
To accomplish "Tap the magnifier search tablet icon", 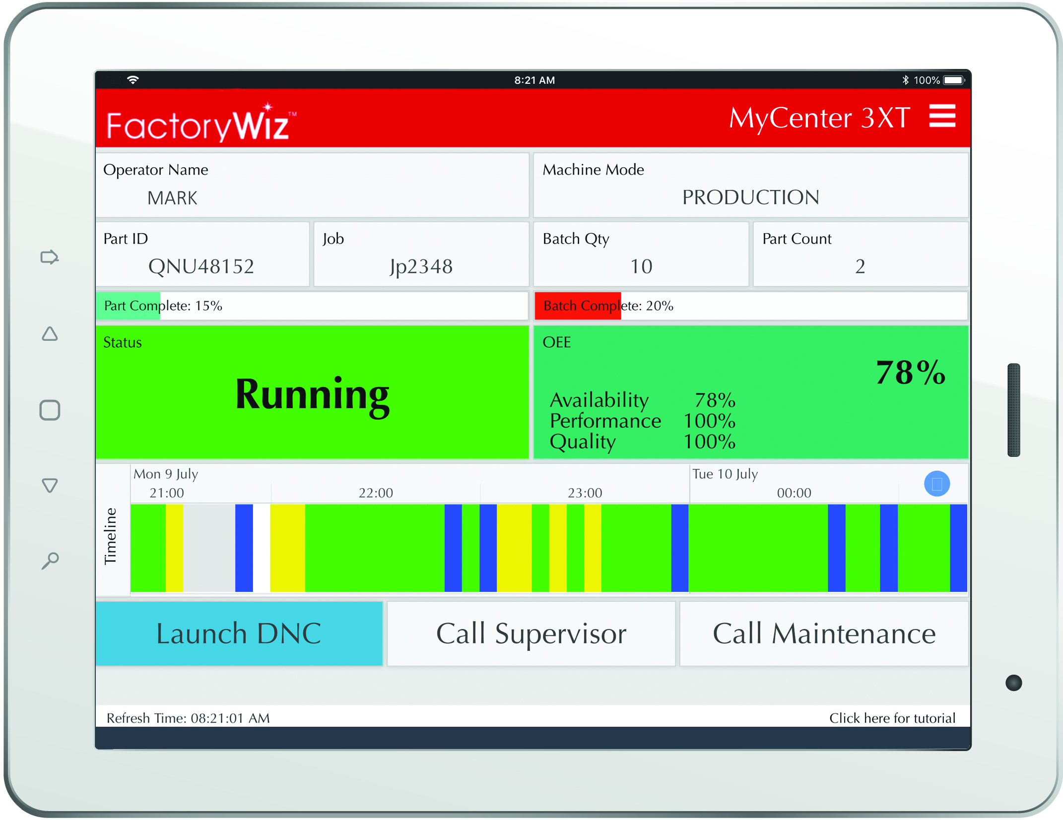I will 50,561.
